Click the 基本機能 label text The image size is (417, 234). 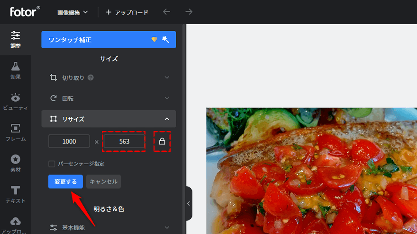pyautogui.click(x=73, y=228)
